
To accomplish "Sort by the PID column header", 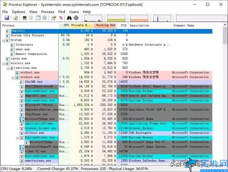I will pyautogui.click(x=123, y=25).
